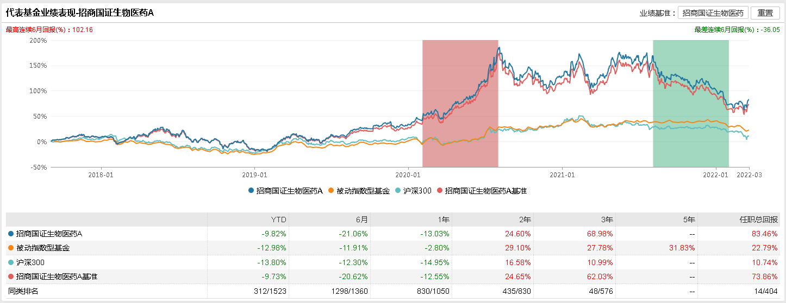
Task: Click the 重置 reset button
Action: point(765,13)
